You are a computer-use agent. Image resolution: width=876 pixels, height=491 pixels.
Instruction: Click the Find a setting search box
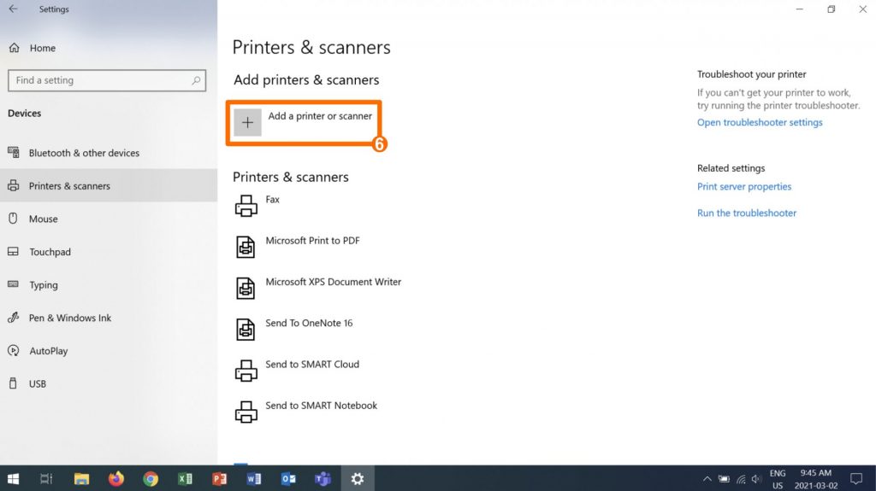103,80
